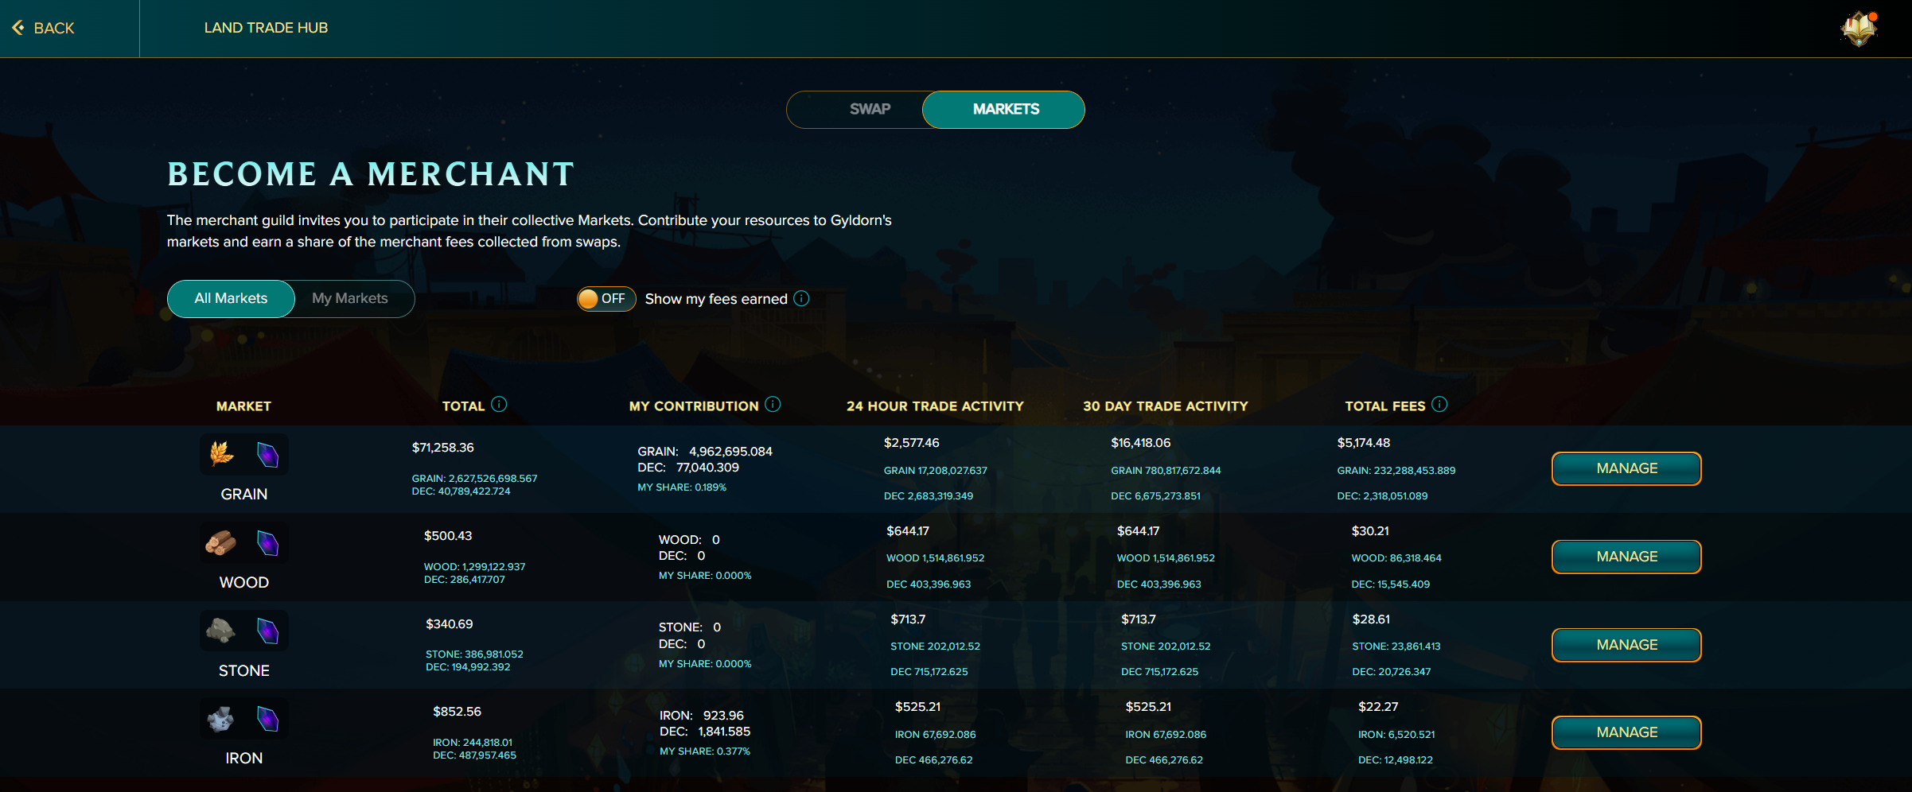1912x792 pixels.
Task: Click MY SHARE: 0.377% text
Action: coord(705,751)
